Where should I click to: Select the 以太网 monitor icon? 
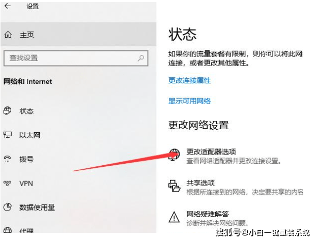[8, 135]
